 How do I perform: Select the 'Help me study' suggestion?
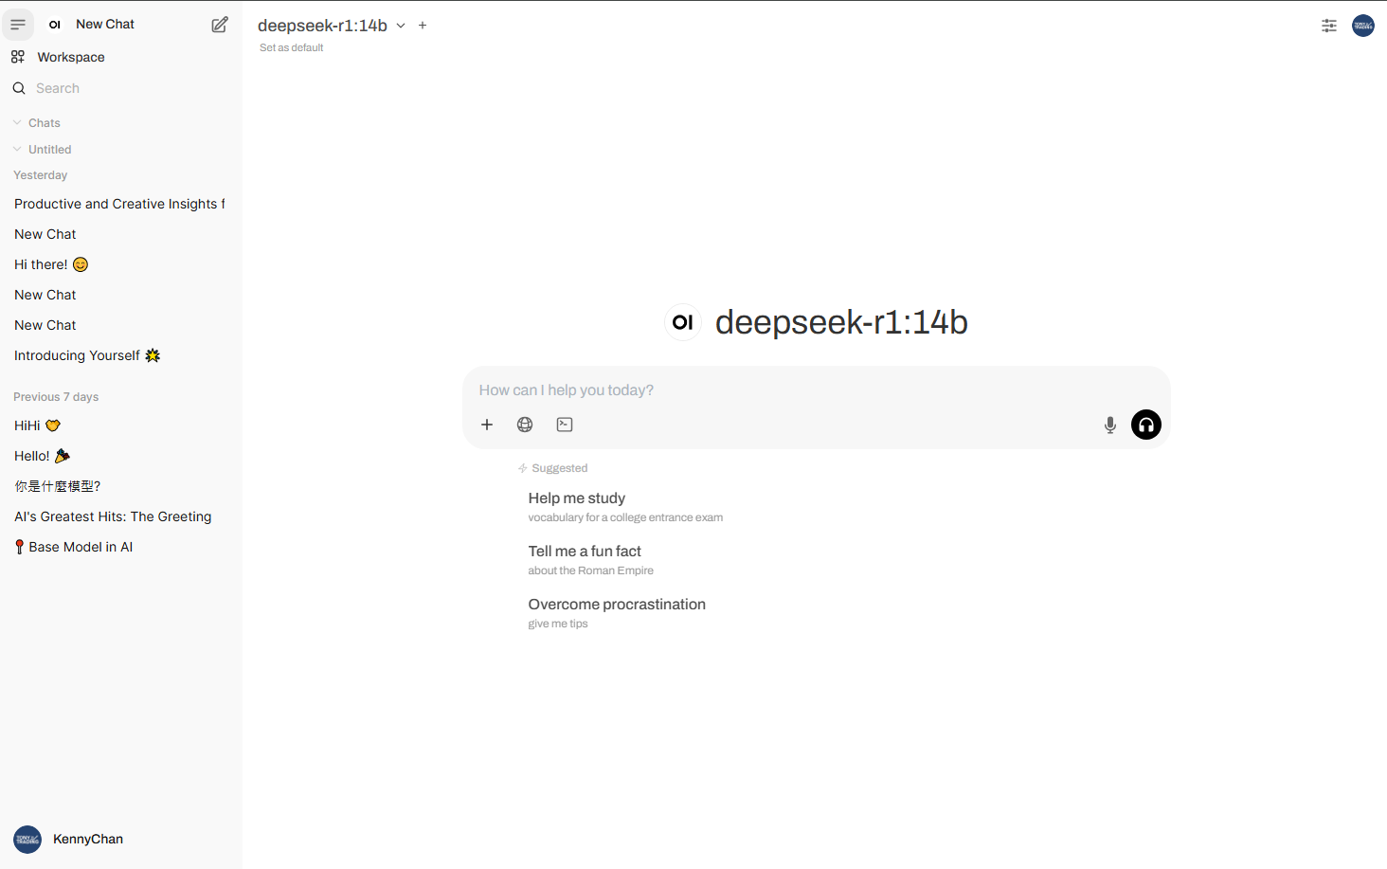[625, 507]
